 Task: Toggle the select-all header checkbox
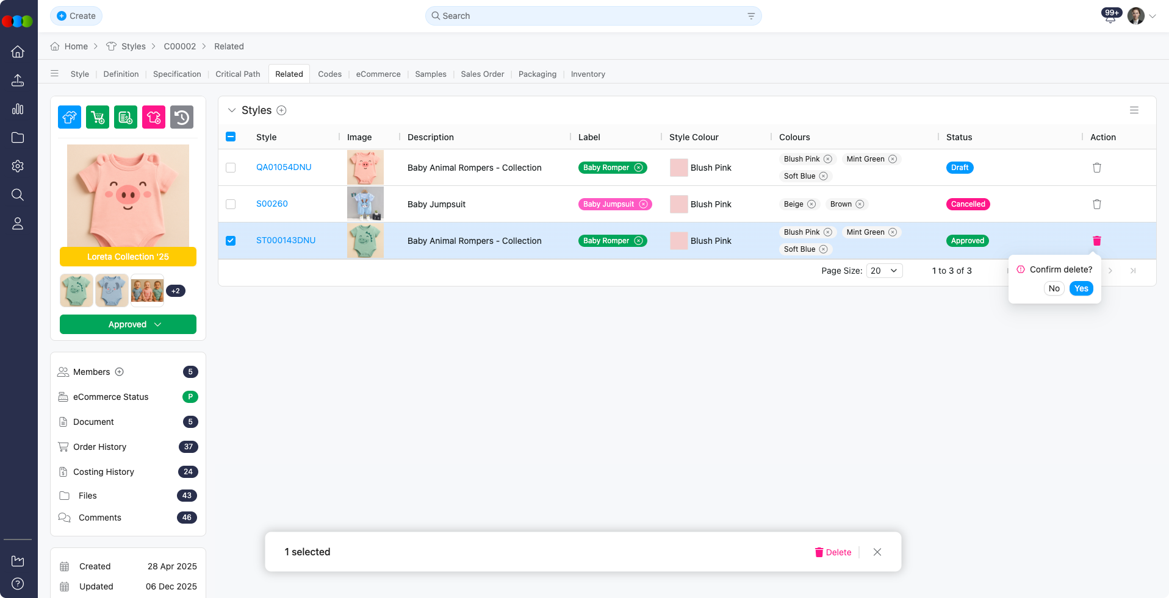pos(231,137)
